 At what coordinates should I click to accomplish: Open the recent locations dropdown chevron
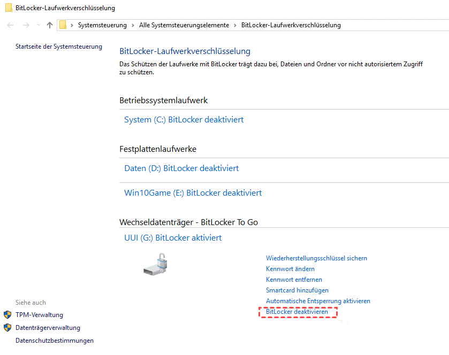tap(39, 25)
